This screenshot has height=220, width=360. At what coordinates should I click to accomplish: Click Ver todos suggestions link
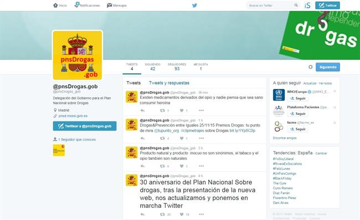coord(325,83)
